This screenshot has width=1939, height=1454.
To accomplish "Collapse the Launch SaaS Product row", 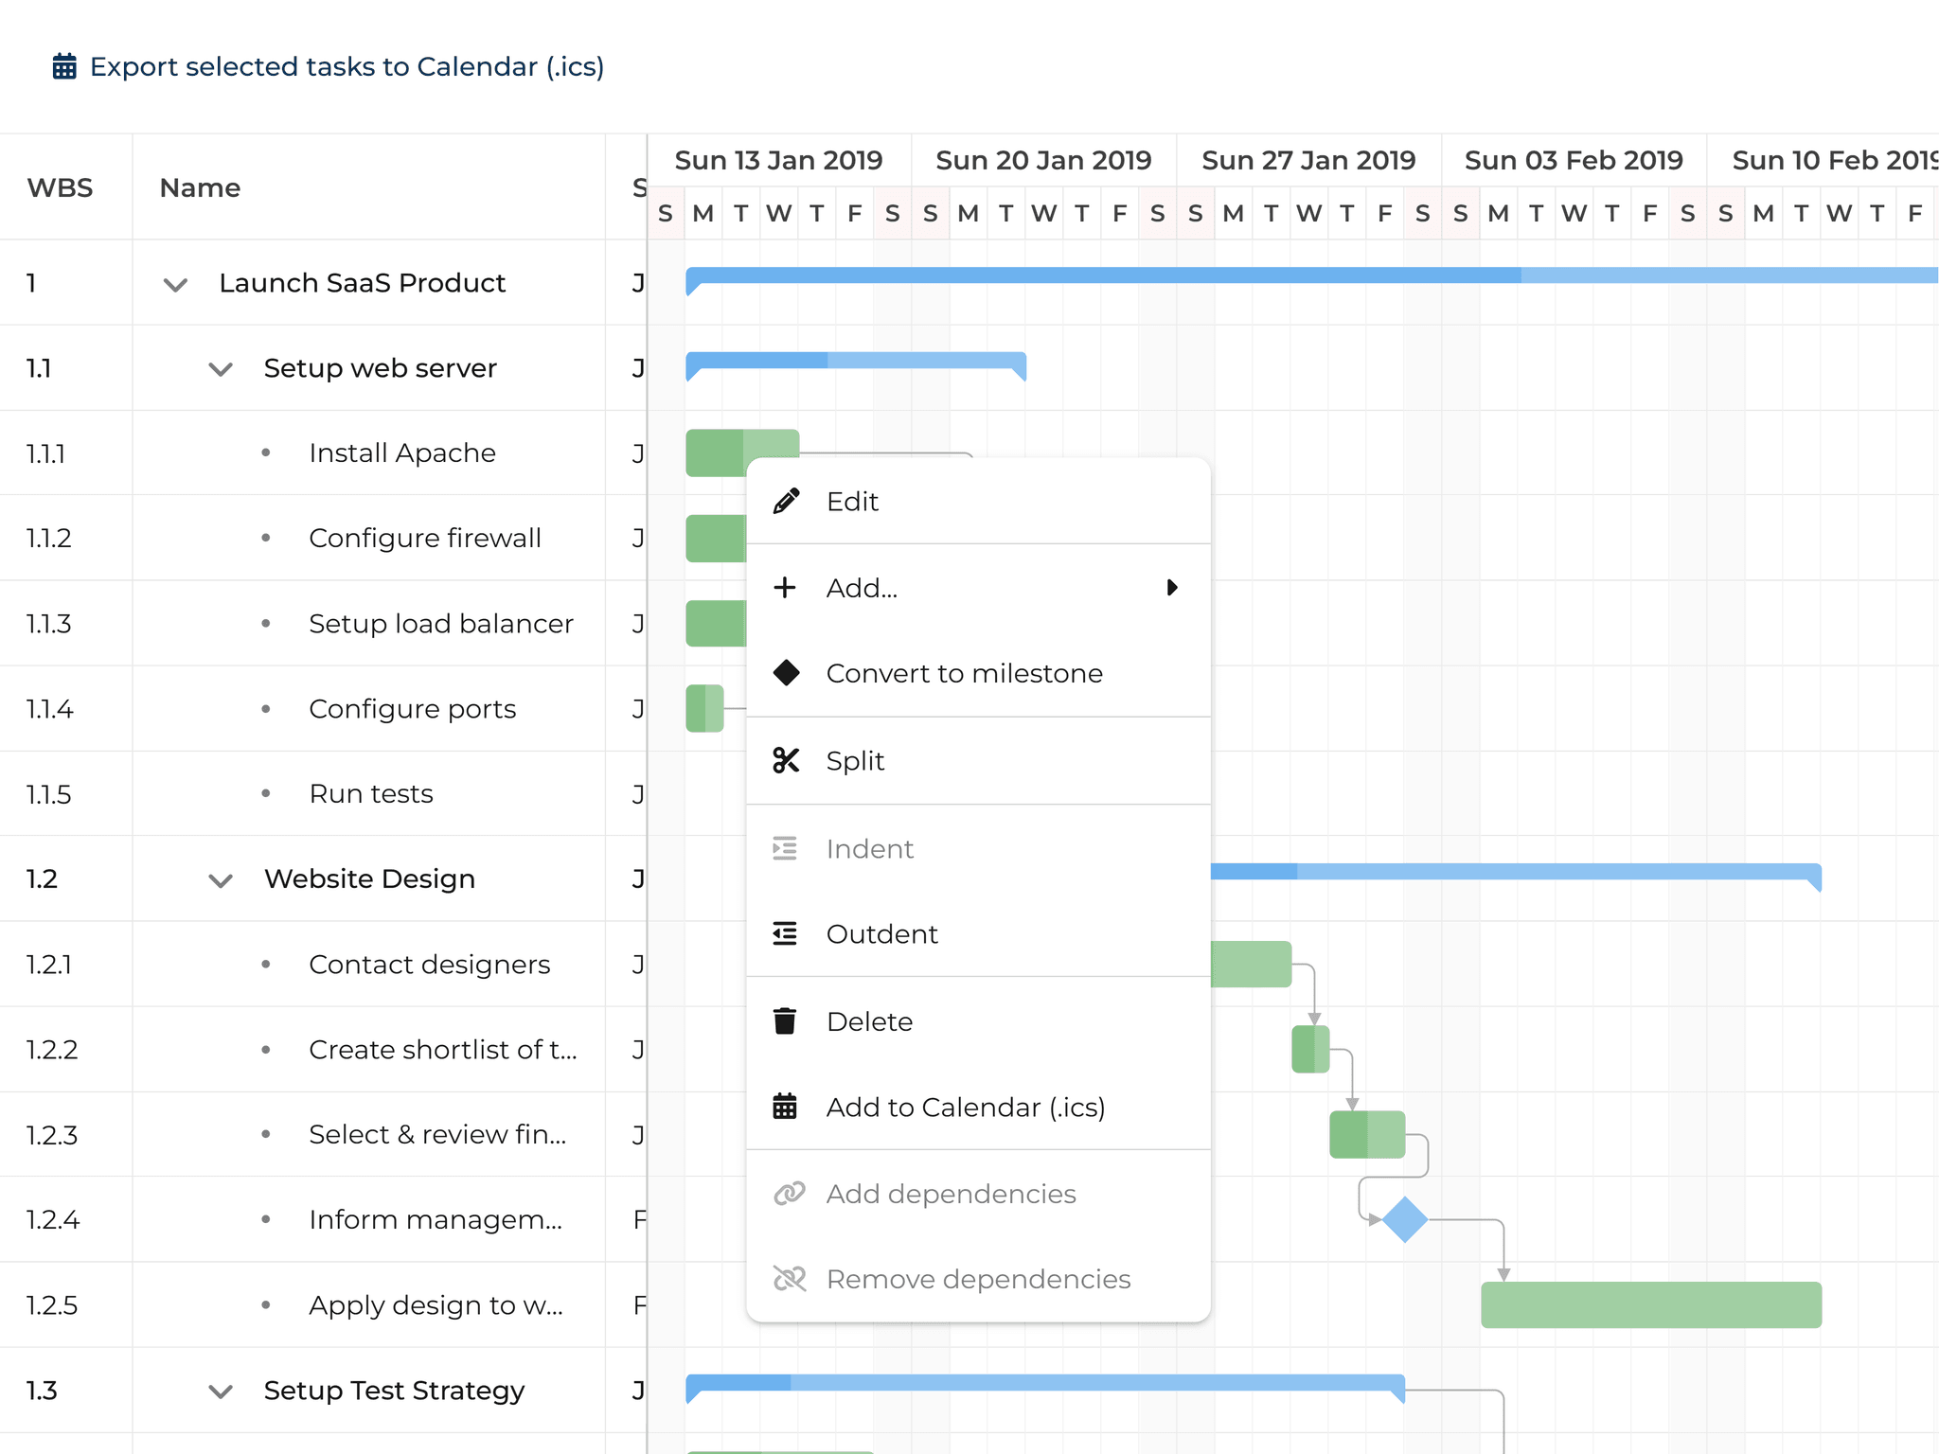I will 174,283.
